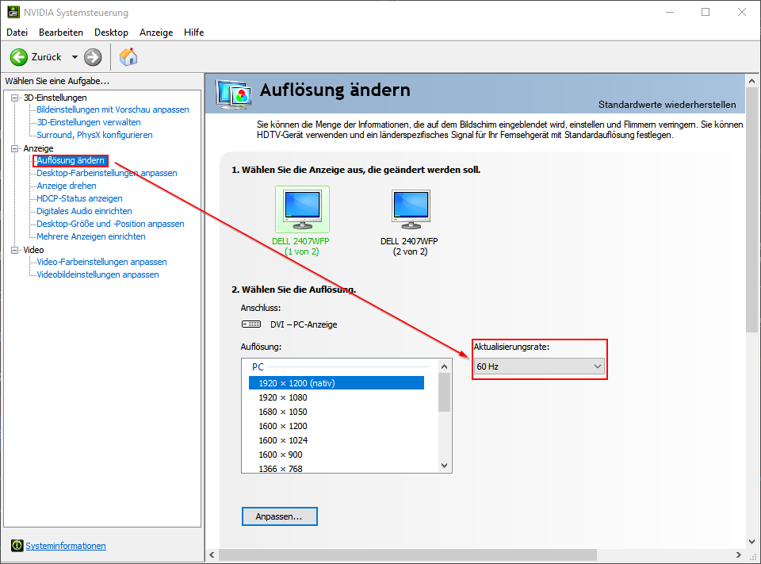Click the resolution list scroll-up arrow
Screen dimensions: 761x564
point(444,366)
